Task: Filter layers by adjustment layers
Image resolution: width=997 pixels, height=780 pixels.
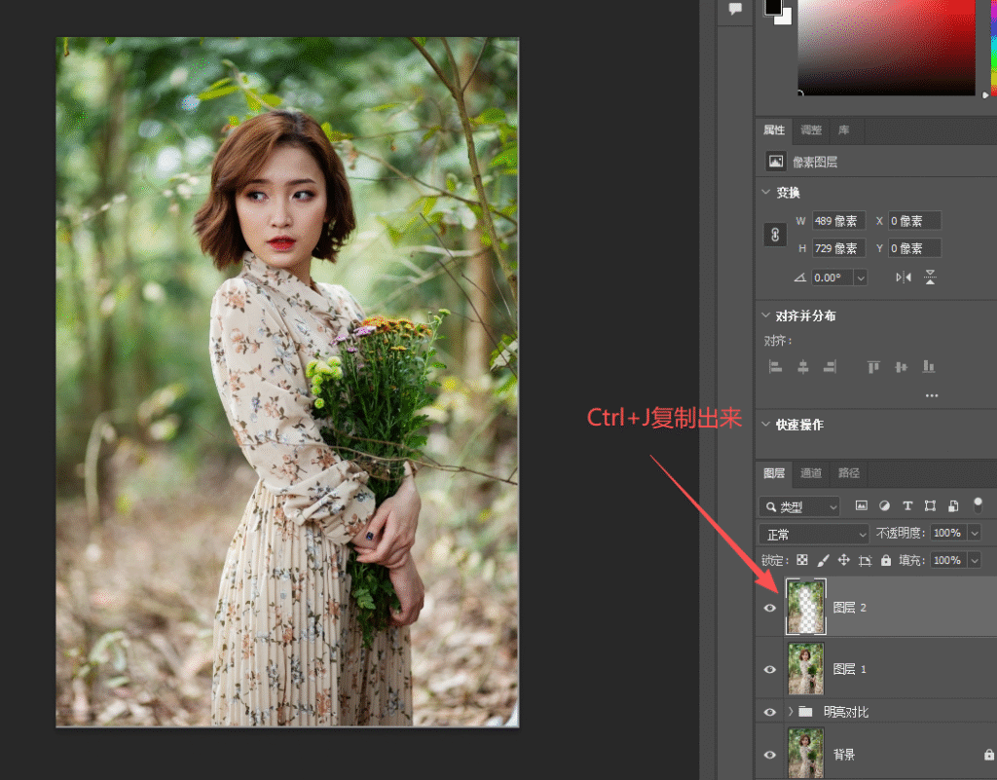Action: (884, 506)
